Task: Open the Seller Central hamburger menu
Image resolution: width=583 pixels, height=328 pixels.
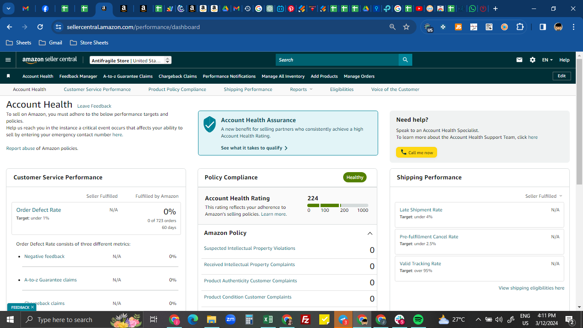Action: coord(8,60)
